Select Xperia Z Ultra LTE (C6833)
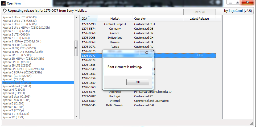Viewport: 256px width, 127px height. (x=38, y=21)
